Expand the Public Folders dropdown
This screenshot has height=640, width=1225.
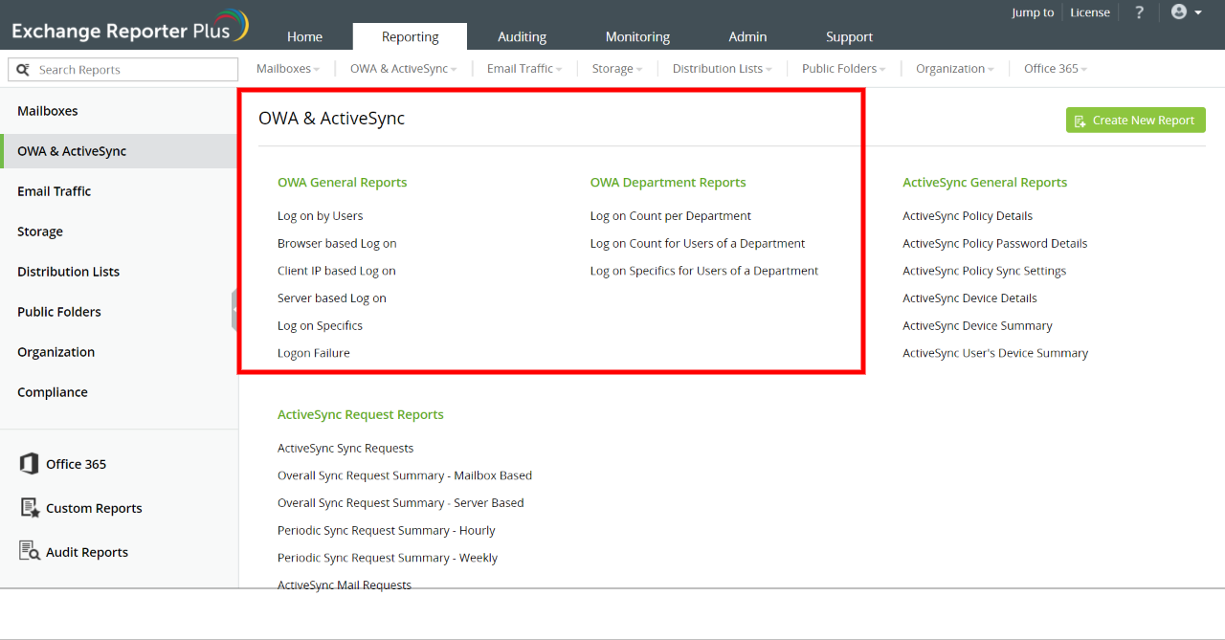coord(844,69)
